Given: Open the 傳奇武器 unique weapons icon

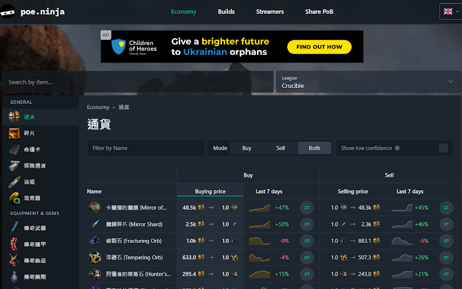Looking at the screenshot, I should pos(14,228).
